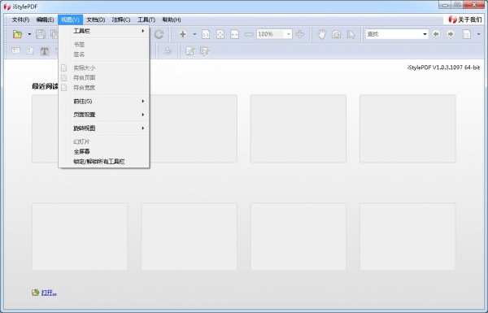The width and height of the screenshot is (488, 313).
Task: Open the 注释(C) menu
Action: [x=121, y=20]
